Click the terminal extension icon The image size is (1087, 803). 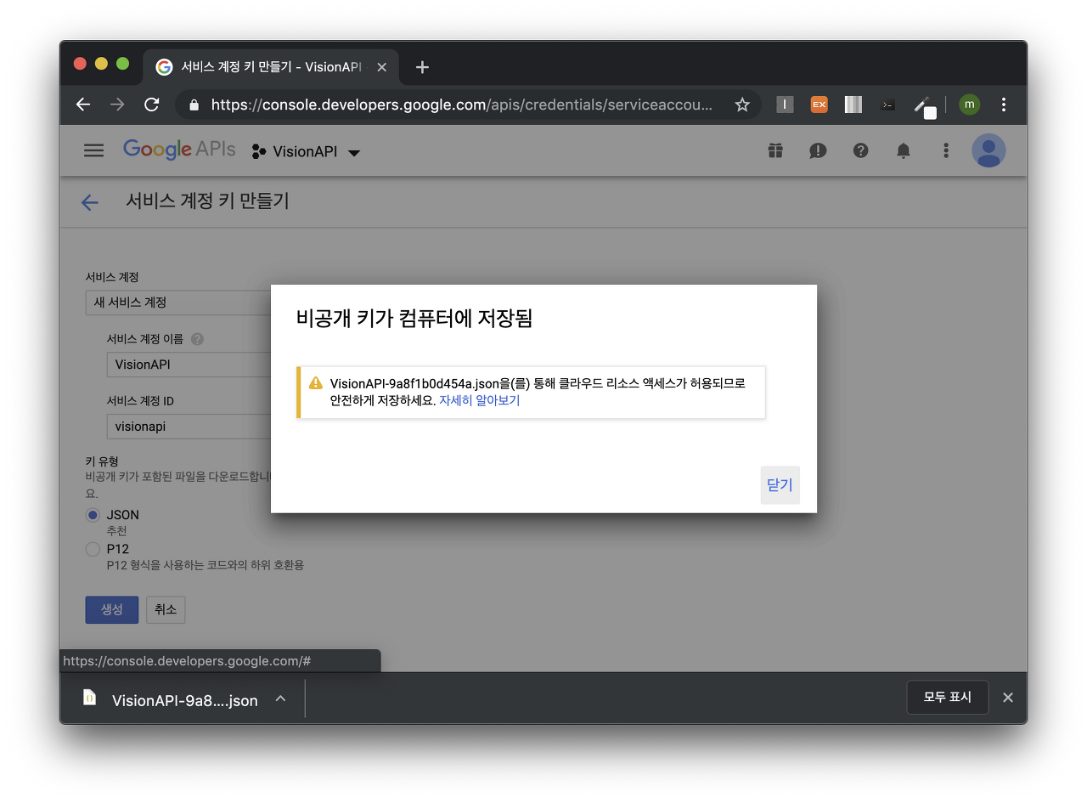(x=887, y=105)
